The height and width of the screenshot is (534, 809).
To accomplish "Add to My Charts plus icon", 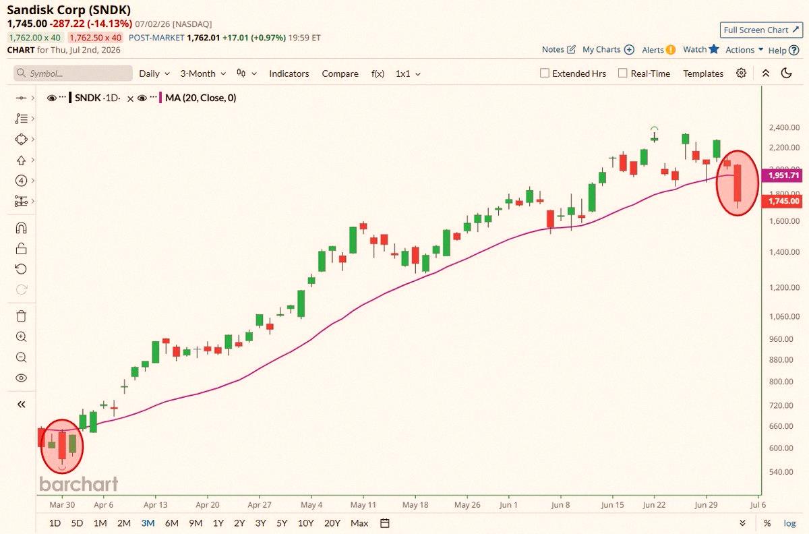I will click(629, 49).
